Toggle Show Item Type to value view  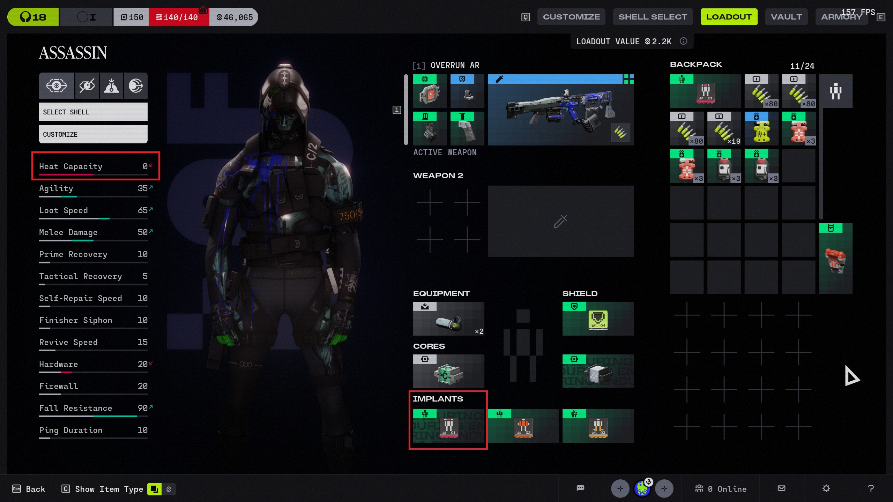click(x=169, y=489)
